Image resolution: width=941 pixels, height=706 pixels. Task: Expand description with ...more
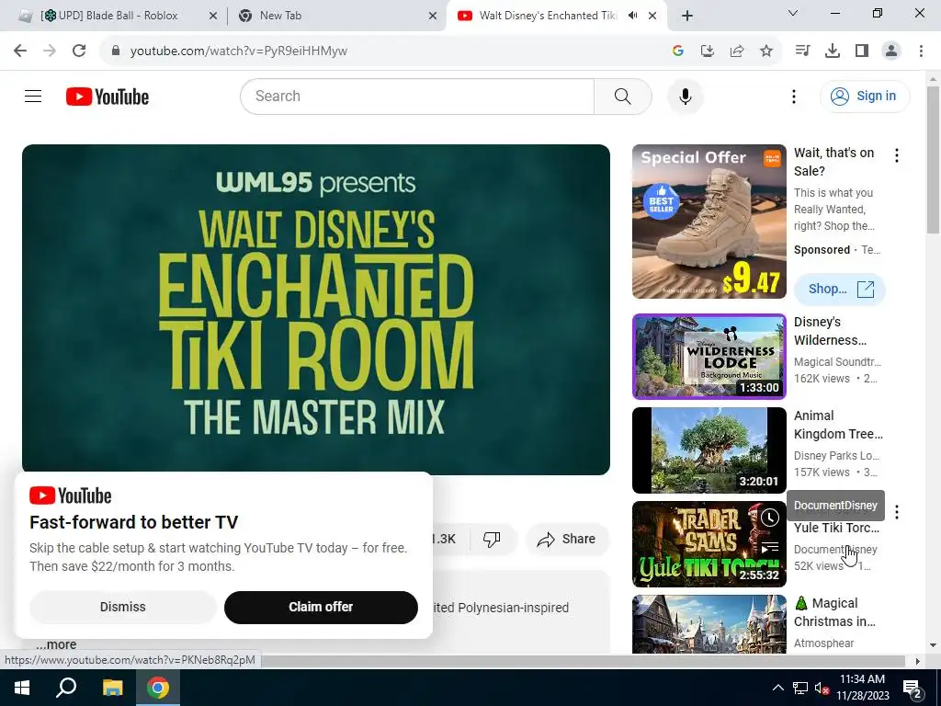pyautogui.click(x=56, y=644)
